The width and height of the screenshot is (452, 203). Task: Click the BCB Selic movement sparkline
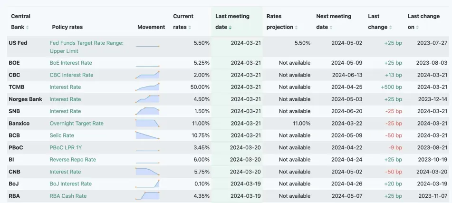tap(147, 135)
